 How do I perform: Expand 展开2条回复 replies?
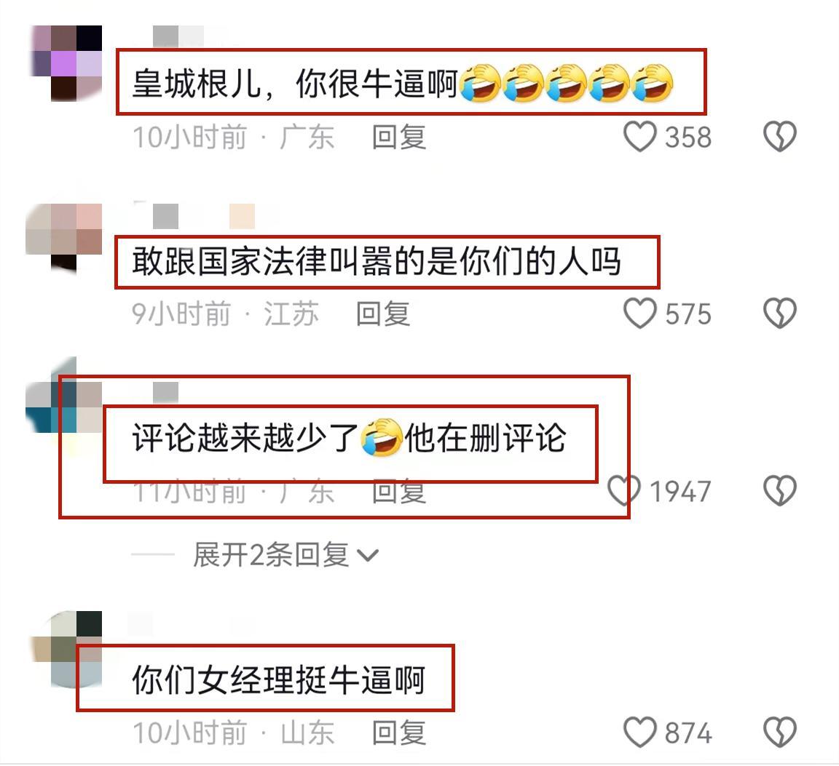(271, 555)
